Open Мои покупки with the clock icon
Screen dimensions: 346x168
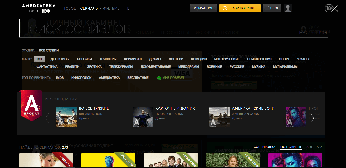click(x=240, y=8)
